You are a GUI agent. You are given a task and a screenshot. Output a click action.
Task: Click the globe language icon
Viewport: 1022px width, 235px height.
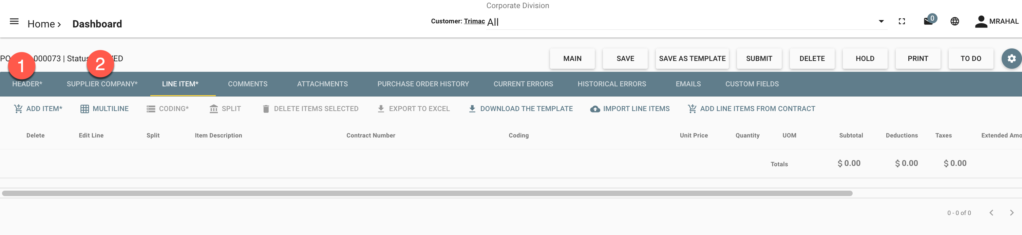(955, 21)
